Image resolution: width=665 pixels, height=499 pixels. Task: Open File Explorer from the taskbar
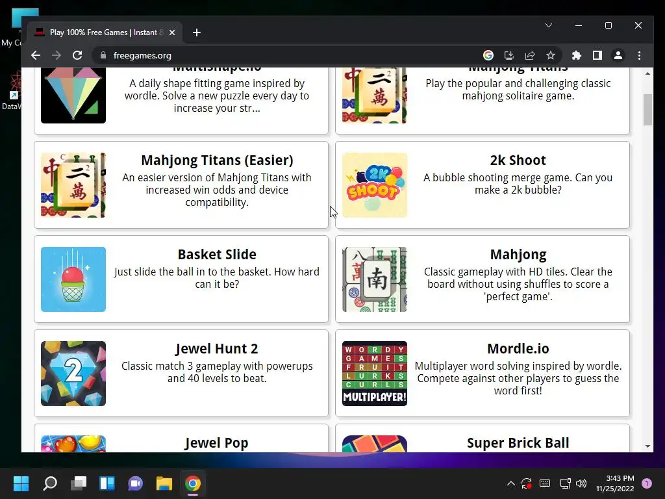(164, 483)
